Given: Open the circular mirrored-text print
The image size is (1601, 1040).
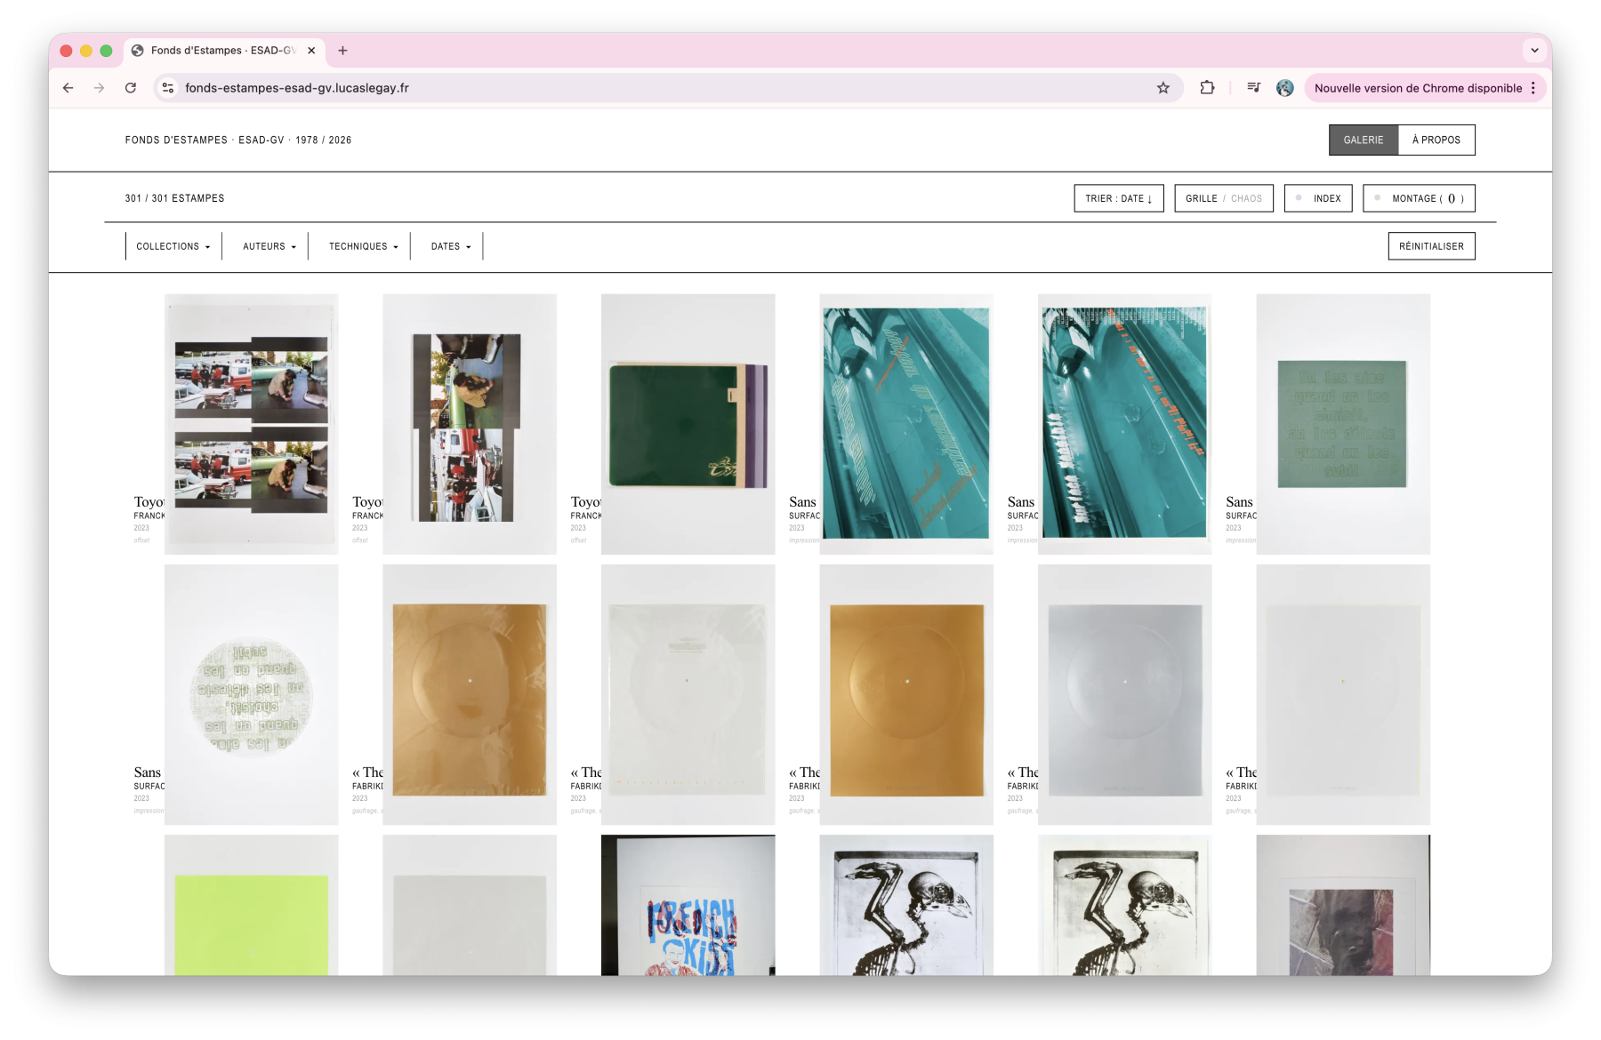Looking at the screenshot, I should 252,694.
